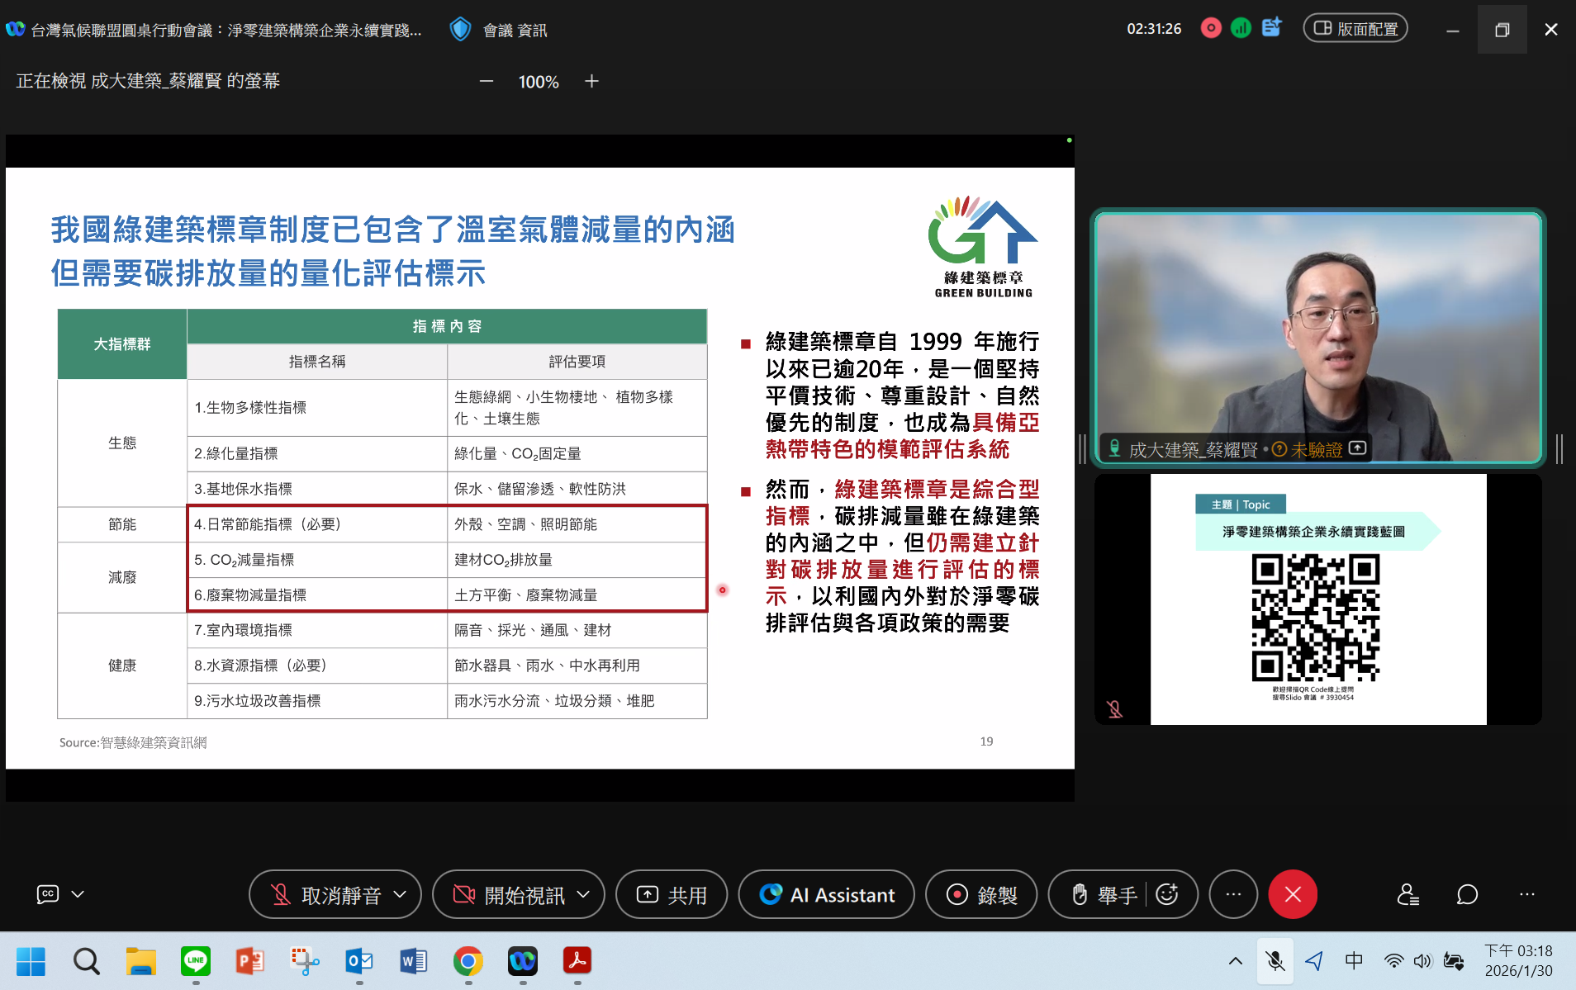Open the participants panel icon

[1407, 894]
